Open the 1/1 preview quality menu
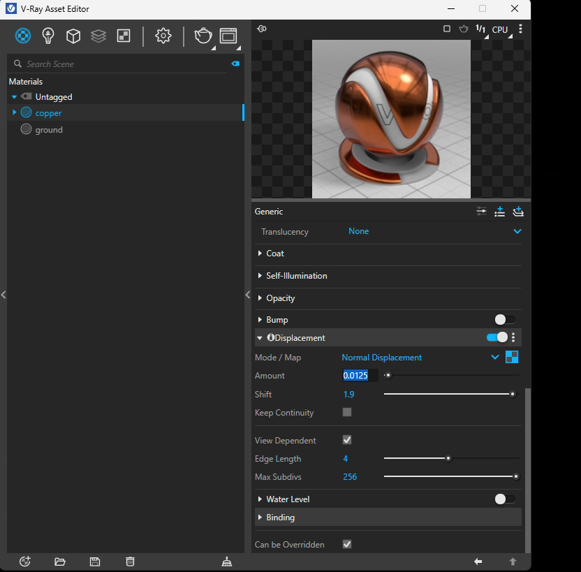This screenshot has width=581, height=572. click(x=481, y=29)
